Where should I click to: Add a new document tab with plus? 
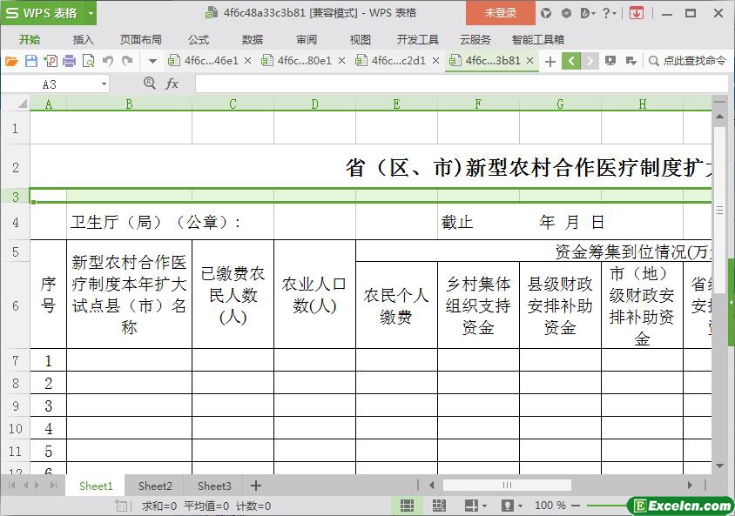[x=550, y=61]
